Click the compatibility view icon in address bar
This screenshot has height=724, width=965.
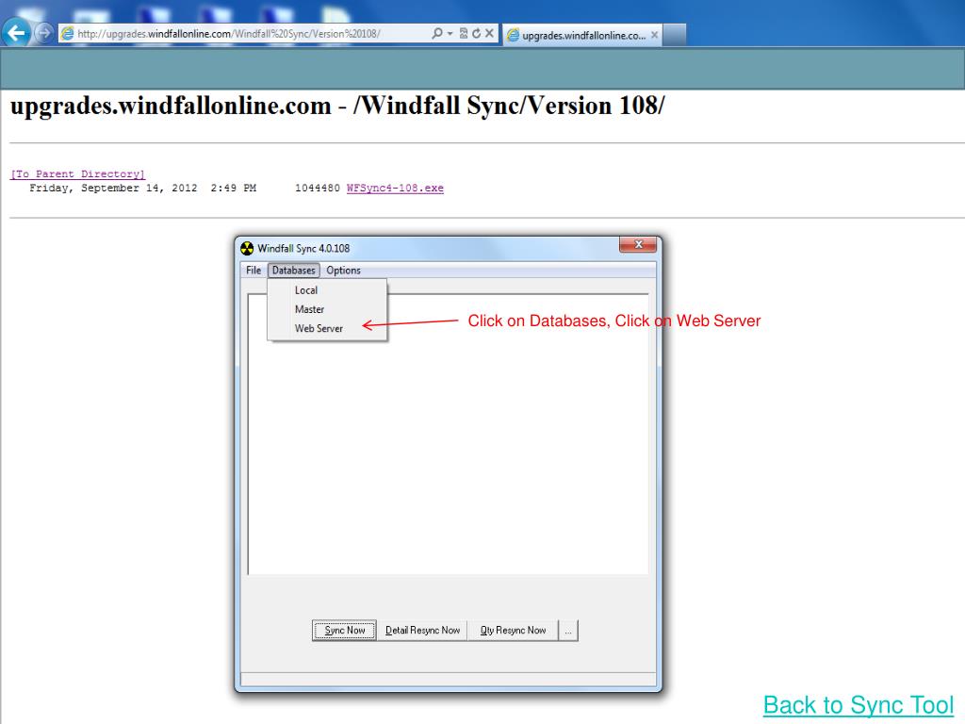click(464, 33)
